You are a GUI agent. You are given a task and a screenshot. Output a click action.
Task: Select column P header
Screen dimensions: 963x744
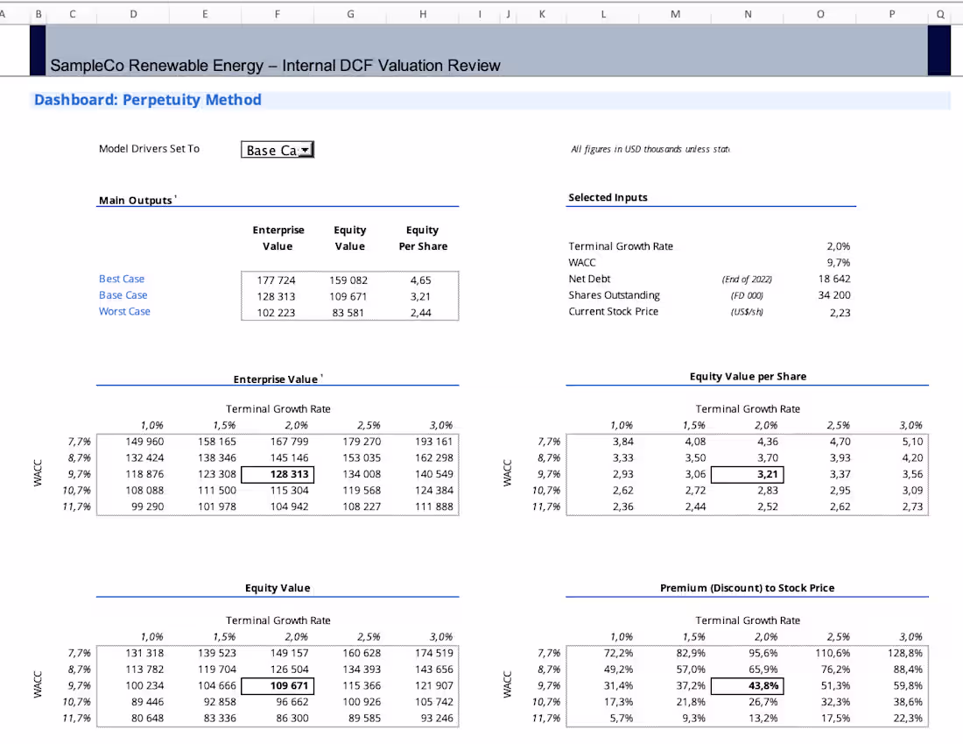(x=892, y=13)
